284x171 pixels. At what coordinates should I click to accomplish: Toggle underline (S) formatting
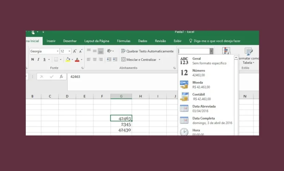(x=44, y=59)
